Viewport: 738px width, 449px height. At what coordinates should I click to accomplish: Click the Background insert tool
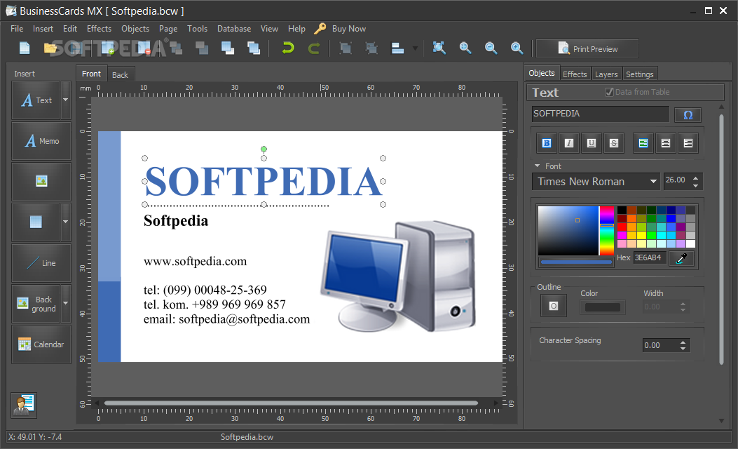(36, 304)
